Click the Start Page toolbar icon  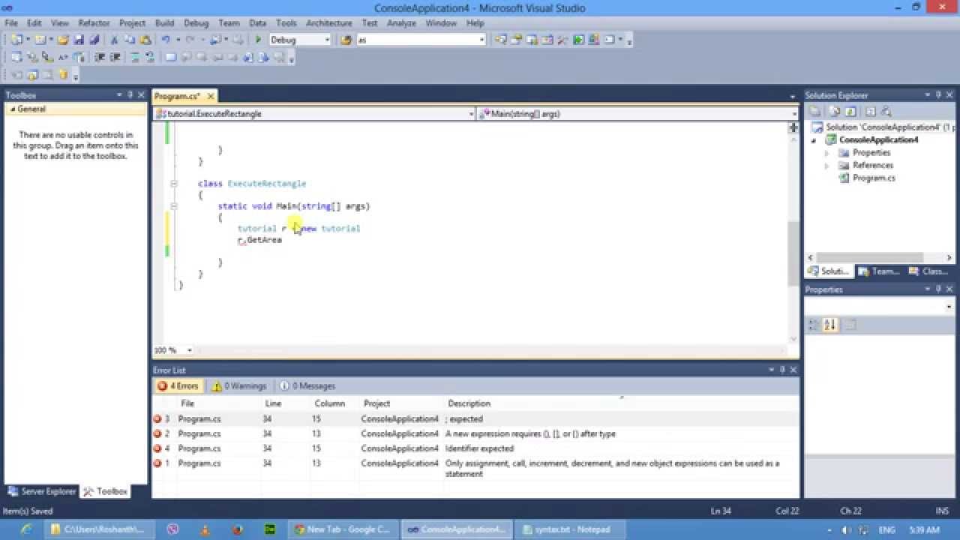[x=578, y=40]
